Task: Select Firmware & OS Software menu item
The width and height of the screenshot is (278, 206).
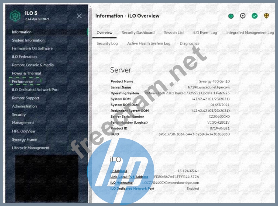Action: point(32,48)
